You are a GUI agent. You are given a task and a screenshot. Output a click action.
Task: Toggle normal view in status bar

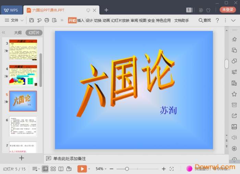45,169
